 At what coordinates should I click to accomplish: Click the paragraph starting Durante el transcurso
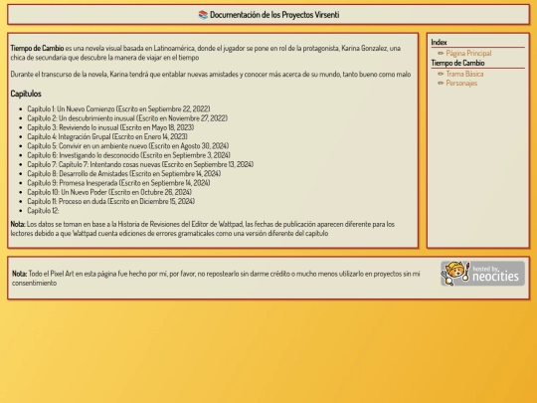pyautogui.click(x=211, y=75)
